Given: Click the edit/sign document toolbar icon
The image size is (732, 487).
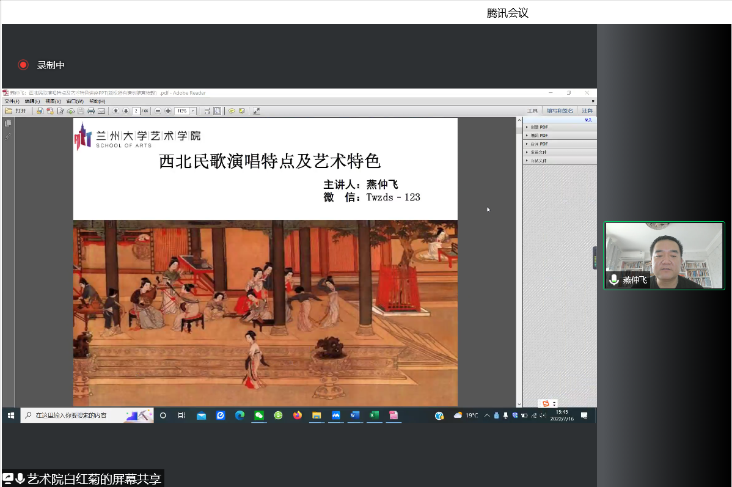Looking at the screenshot, I should [x=60, y=111].
